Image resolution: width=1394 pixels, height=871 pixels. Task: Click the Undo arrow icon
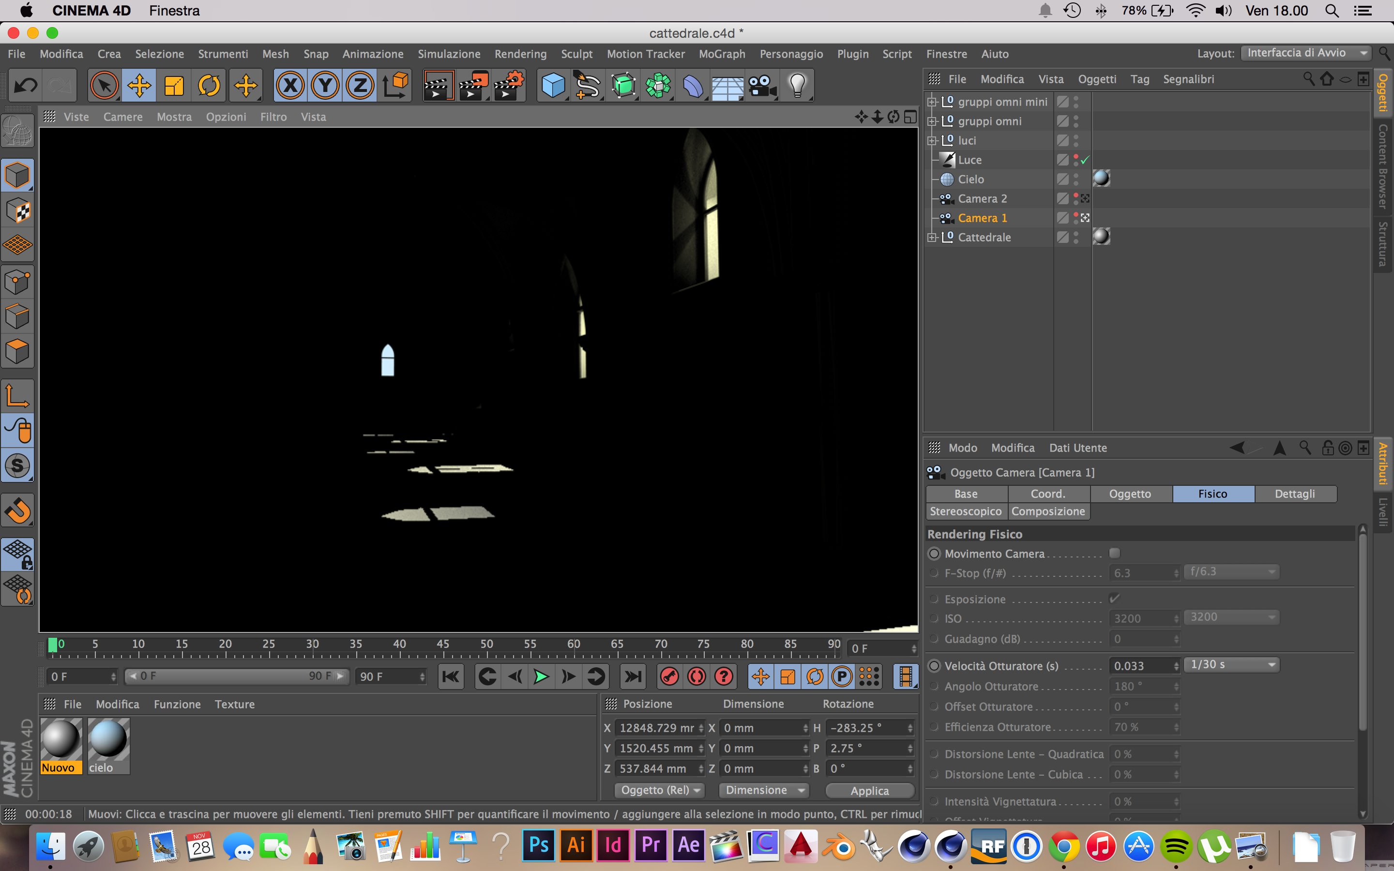click(x=25, y=86)
